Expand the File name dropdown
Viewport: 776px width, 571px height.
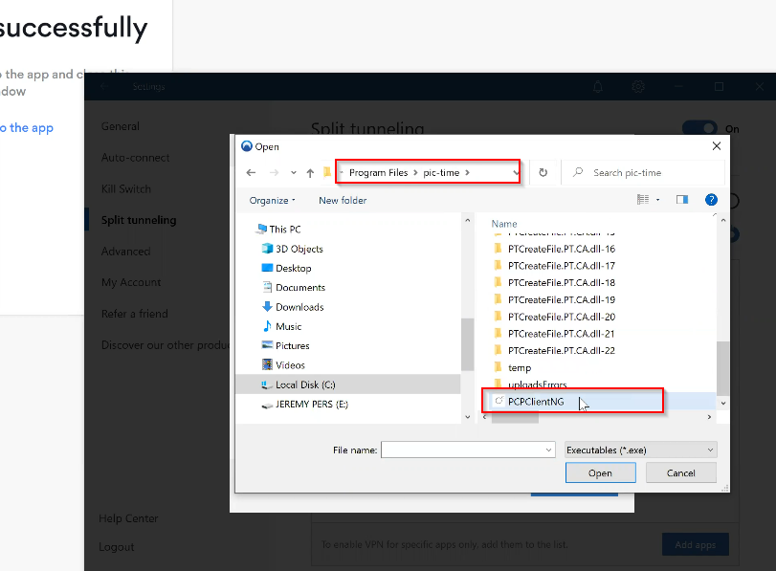tap(548, 450)
